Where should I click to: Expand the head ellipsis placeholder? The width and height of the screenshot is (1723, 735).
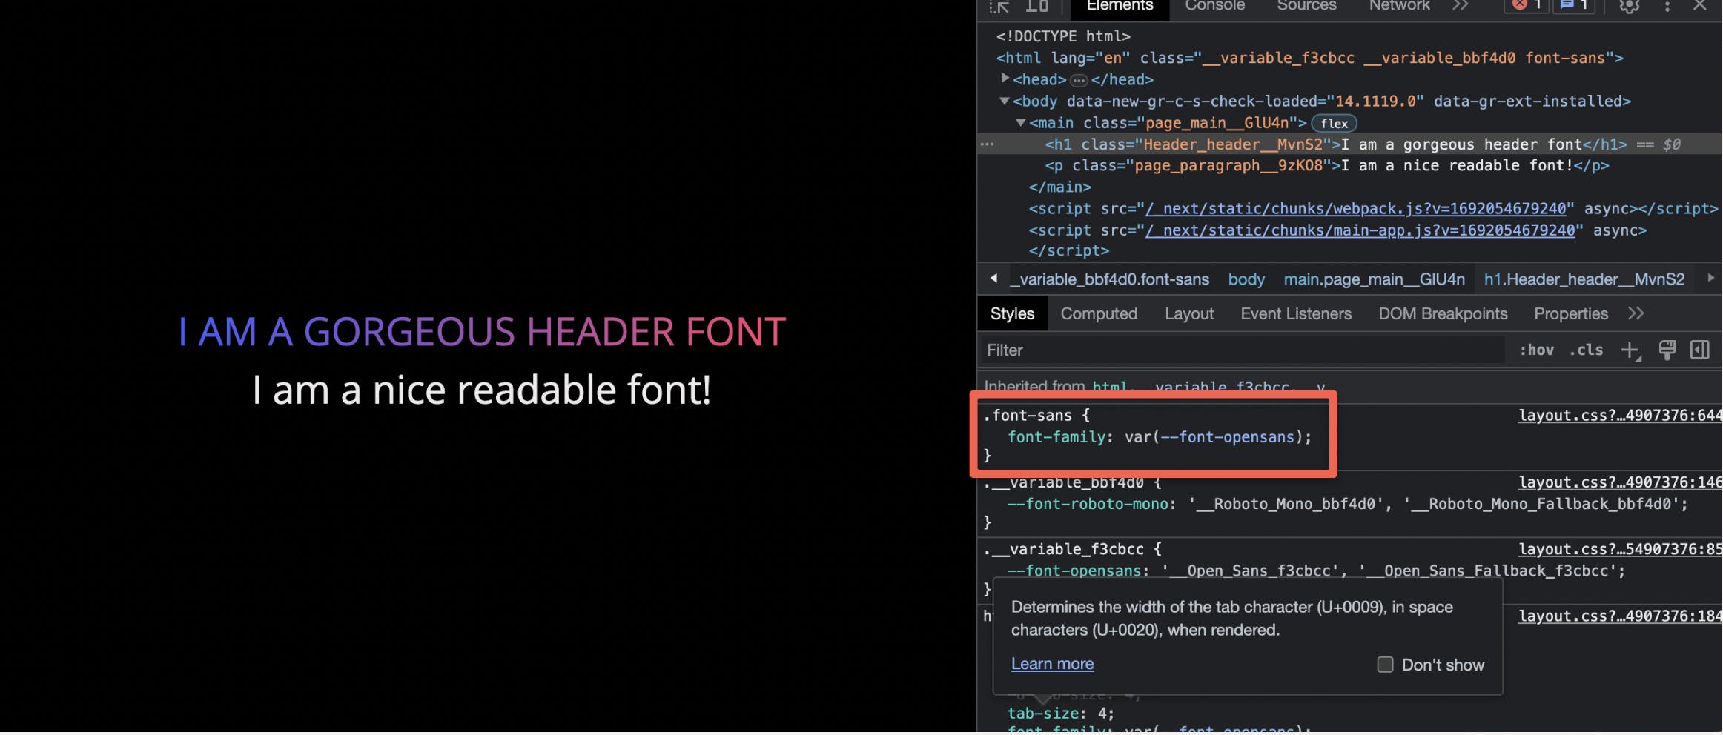tap(1079, 80)
